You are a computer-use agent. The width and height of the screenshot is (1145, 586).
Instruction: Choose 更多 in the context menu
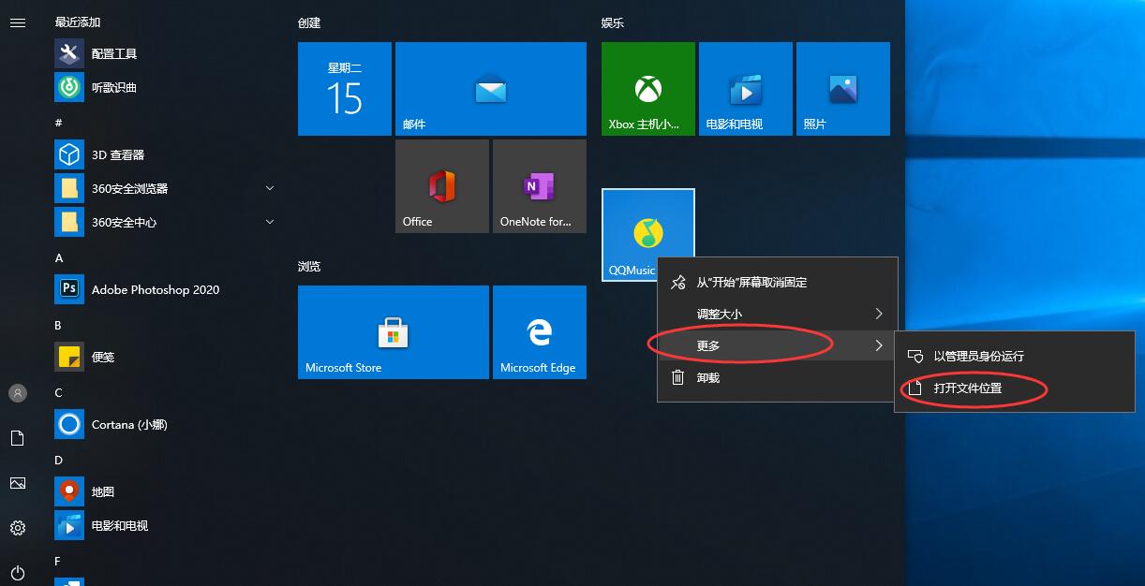tap(778, 345)
